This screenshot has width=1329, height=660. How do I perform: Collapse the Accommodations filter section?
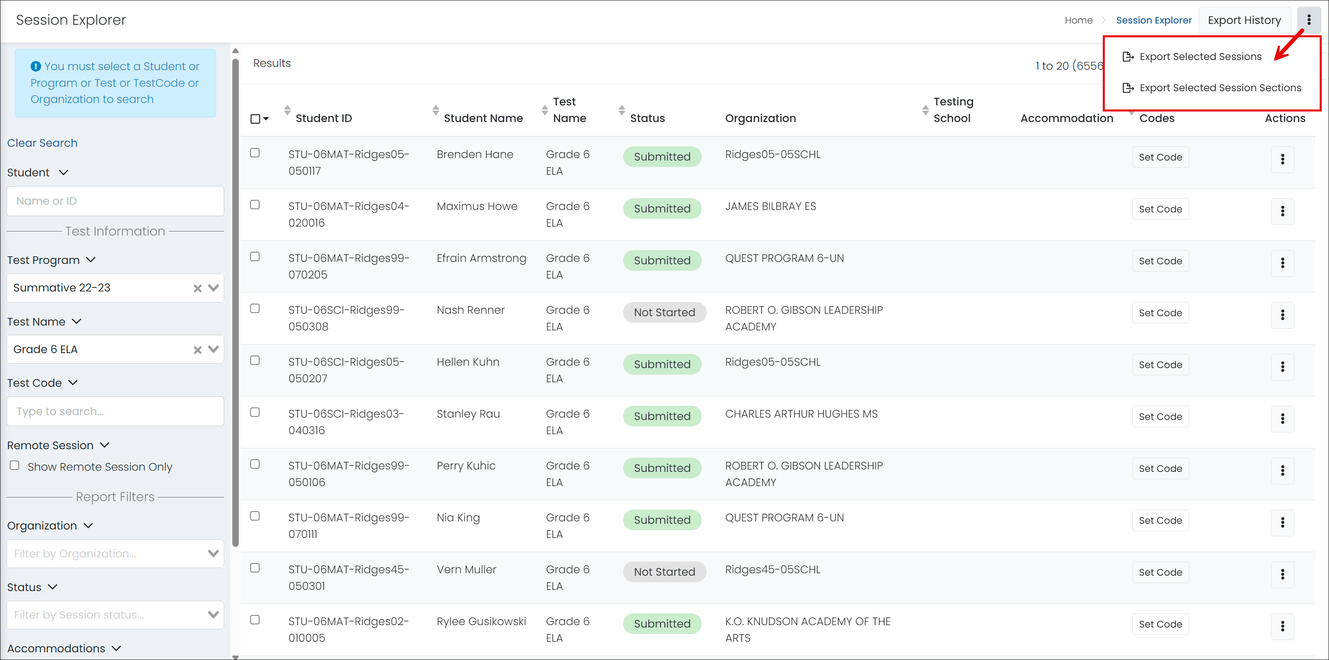[x=117, y=648]
